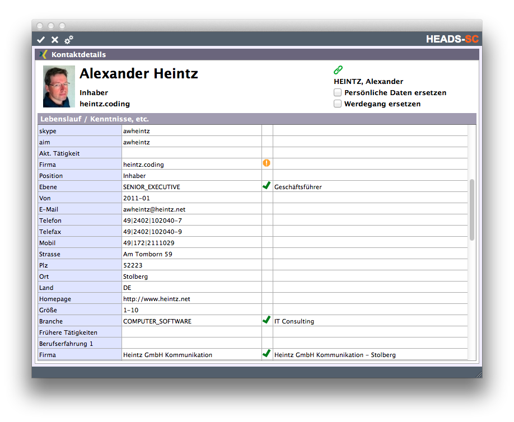Enable Persönliche Daten ersetzen checkbox
Image resolution: width=514 pixels, height=422 pixels.
coord(338,92)
